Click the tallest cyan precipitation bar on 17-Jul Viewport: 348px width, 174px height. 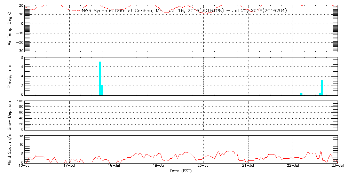(x=100, y=78)
